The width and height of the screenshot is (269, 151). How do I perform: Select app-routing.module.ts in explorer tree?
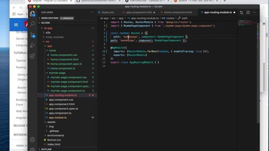pos(63,95)
